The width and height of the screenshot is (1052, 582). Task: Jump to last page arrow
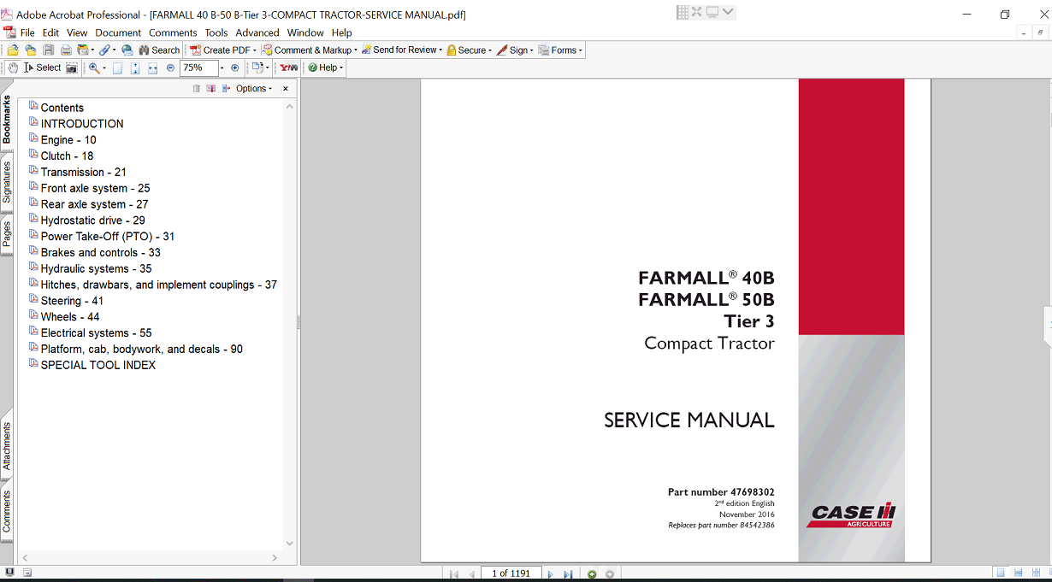tap(567, 574)
